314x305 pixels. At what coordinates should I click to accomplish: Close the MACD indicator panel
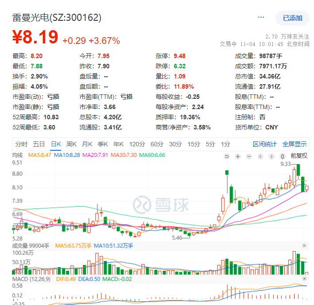point(304,278)
